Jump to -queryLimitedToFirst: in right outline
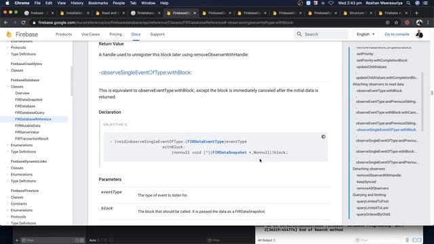Image resolution: width=434 pixels, height=244 pixels. [372, 201]
